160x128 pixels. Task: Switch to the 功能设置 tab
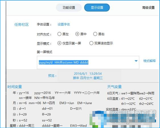(x=69, y=8)
